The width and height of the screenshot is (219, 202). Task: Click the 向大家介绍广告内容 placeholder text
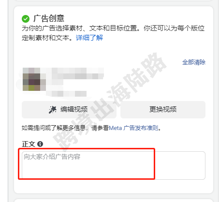52,157
